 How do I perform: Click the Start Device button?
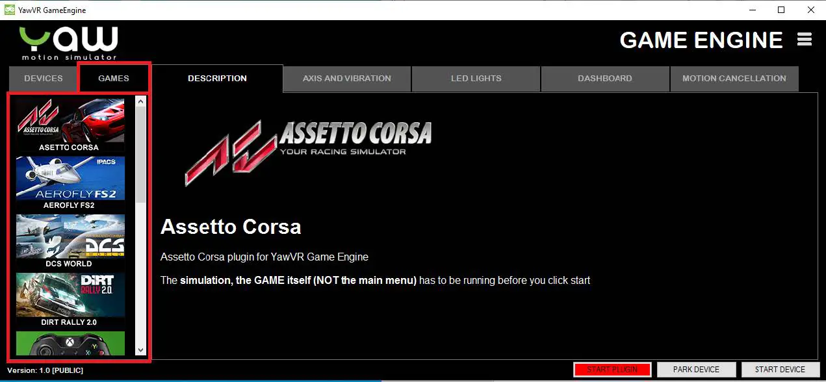click(x=780, y=370)
